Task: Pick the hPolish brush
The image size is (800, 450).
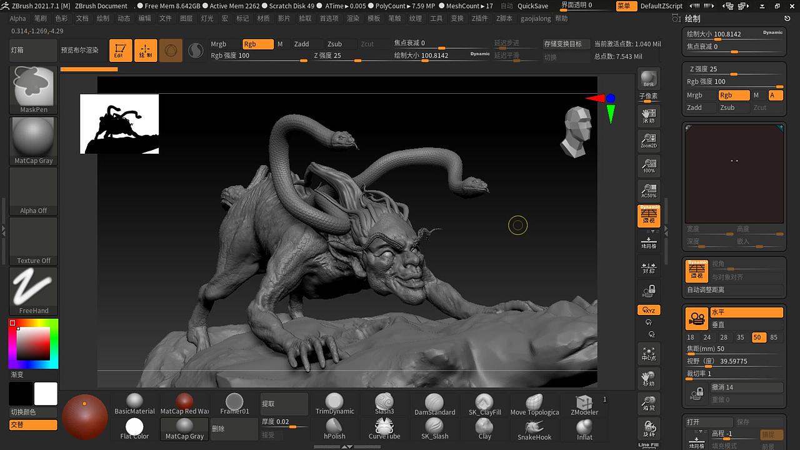Action: [334, 429]
